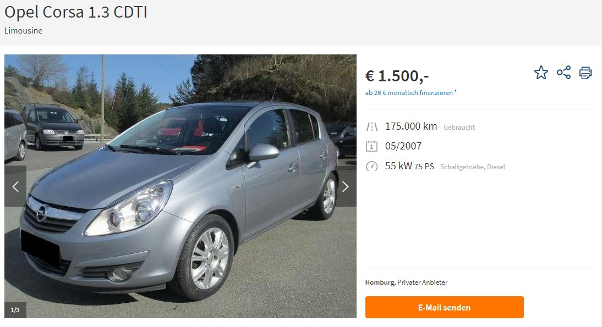Viewport: 602px width, 327px height.
Task: Open the main Opel Corsa photo
Action: point(180,186)
